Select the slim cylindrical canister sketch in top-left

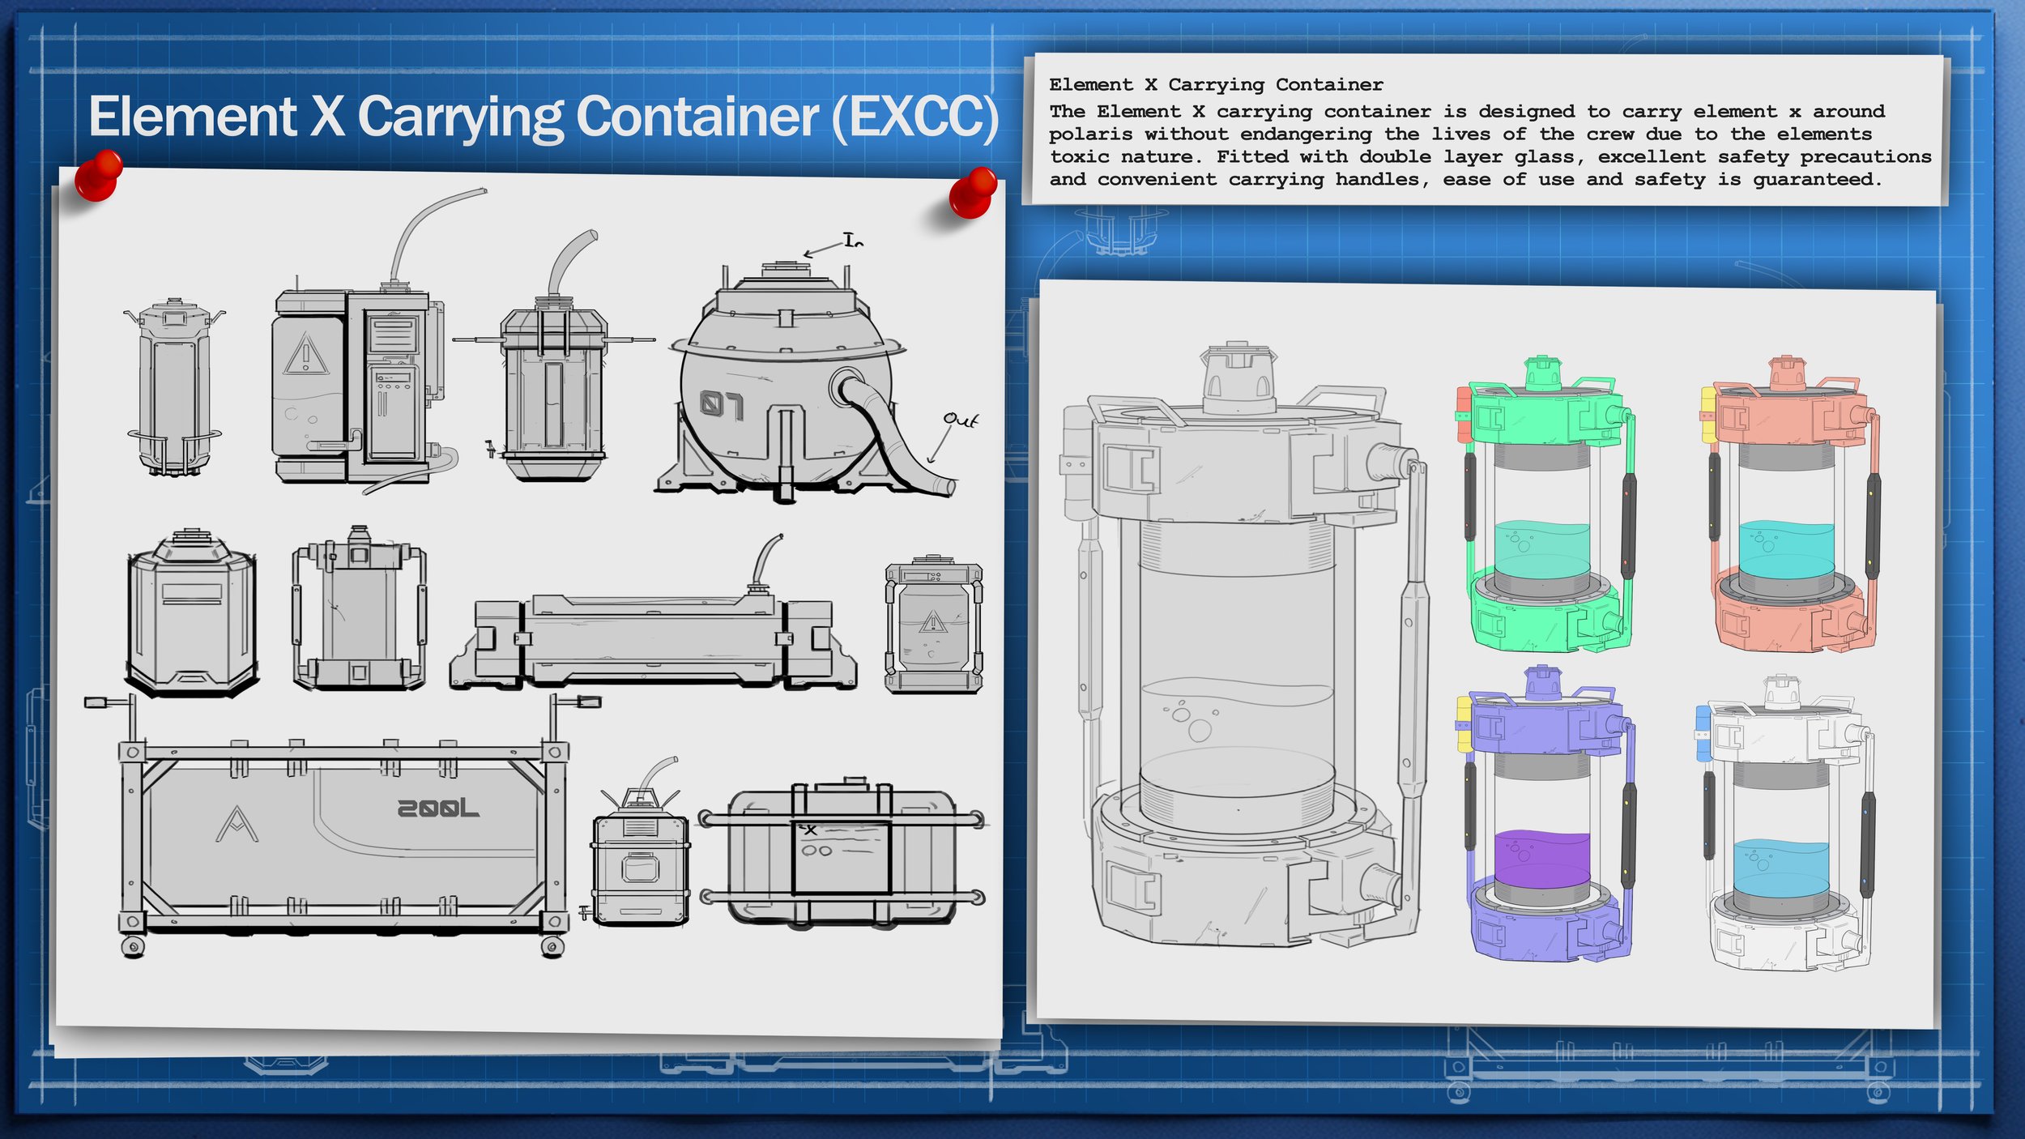point(174,387)
